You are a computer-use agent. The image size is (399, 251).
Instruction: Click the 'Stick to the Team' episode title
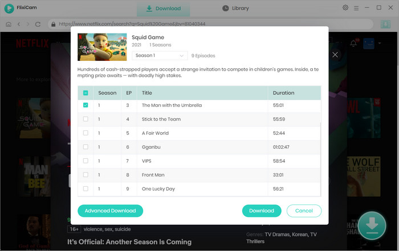(x=161, y=119)
